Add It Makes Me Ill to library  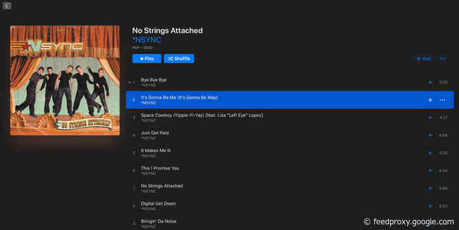430,153
